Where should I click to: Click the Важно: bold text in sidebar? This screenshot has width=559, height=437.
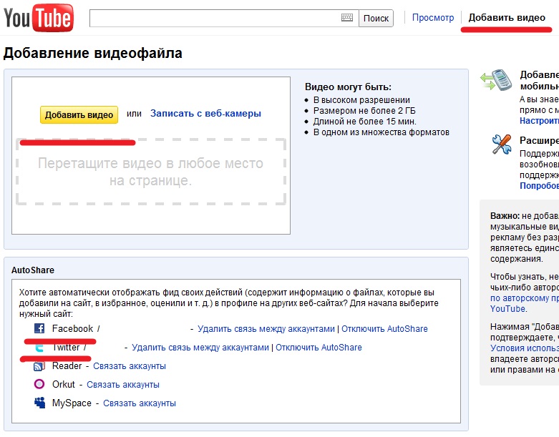[505, 216]
